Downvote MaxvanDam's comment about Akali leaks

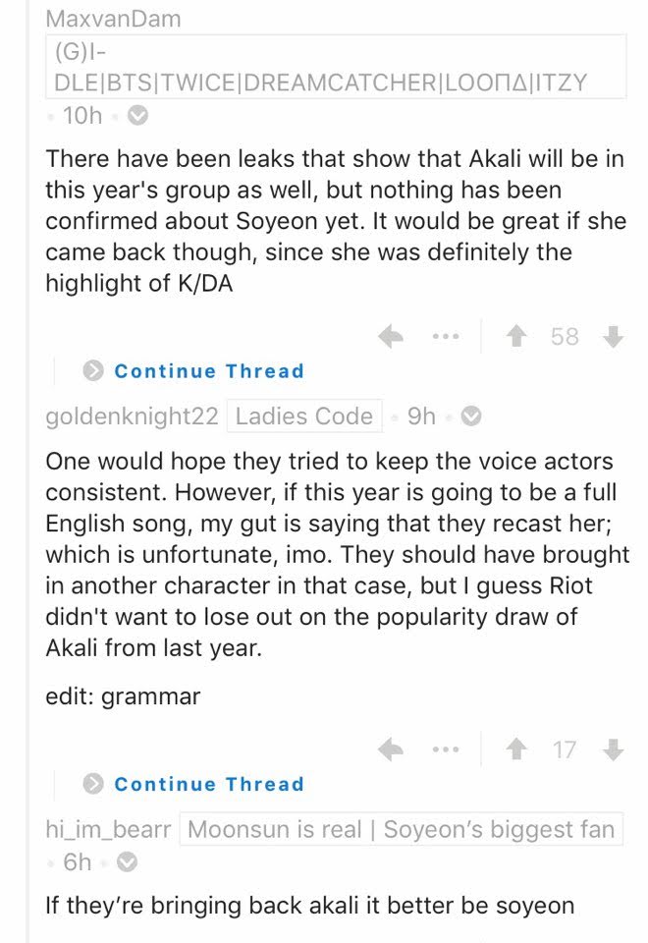[x=613, y=336]
